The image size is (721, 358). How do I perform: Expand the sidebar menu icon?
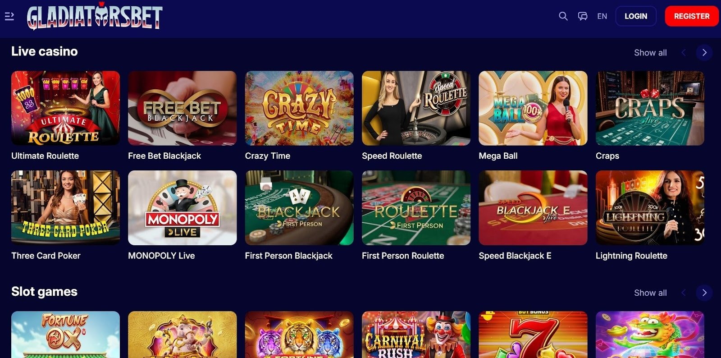9,16
